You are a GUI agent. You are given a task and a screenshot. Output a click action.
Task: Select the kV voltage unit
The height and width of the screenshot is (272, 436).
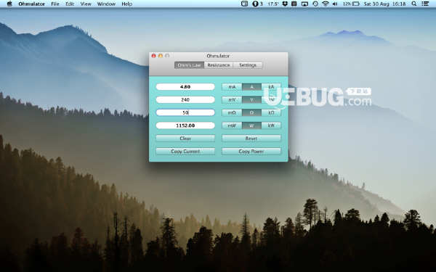pyautogui.click(x=271, y=99)
